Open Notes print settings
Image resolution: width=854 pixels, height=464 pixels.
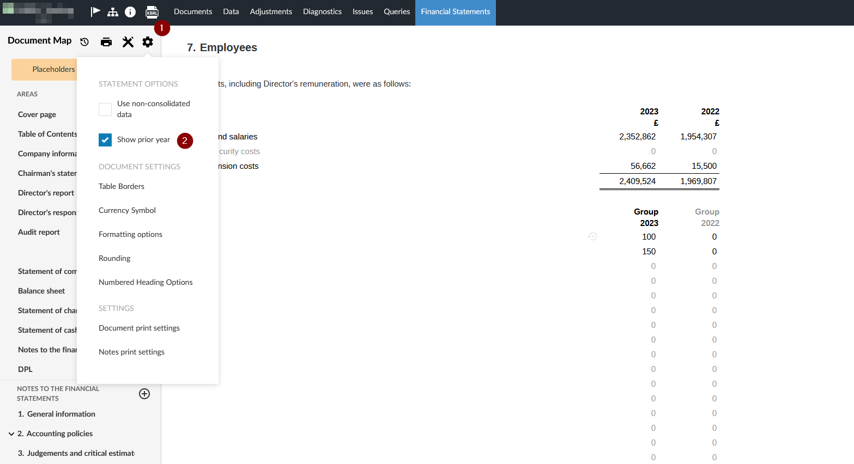click(x=131, y=352)
